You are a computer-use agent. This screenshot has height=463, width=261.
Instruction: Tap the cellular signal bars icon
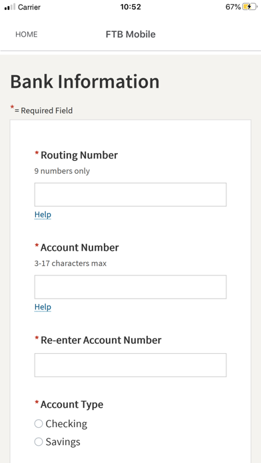click(10, 7)
